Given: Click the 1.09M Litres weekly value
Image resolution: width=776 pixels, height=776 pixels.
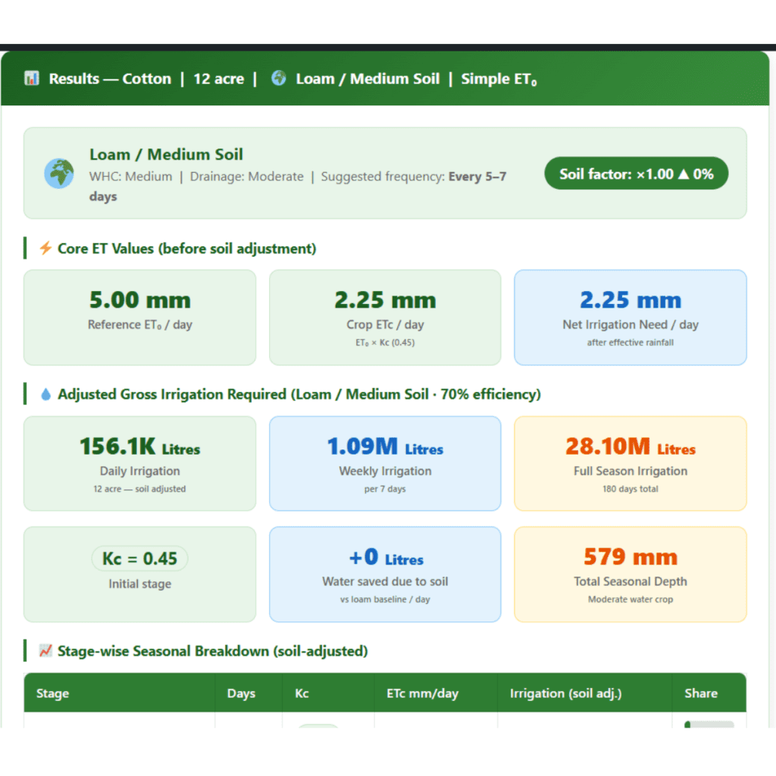Looking at the screenshot, I should [x=385, y=446].
